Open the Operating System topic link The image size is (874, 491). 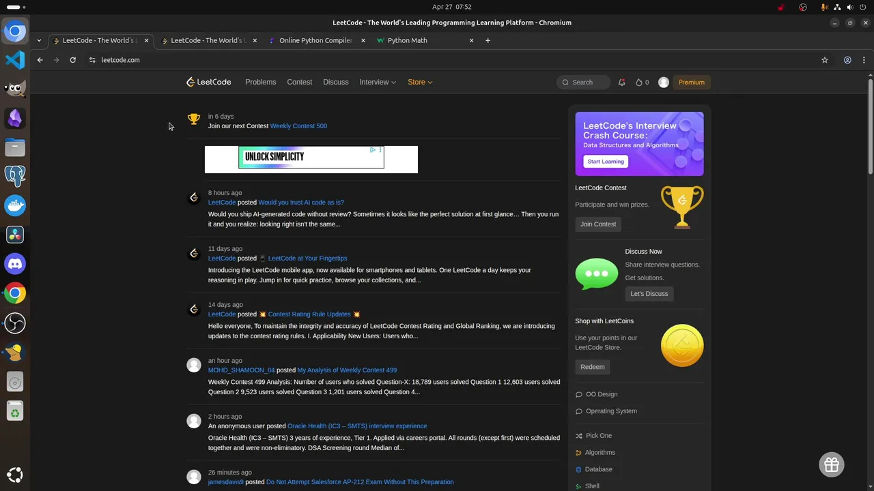click(x=611, y=411)
